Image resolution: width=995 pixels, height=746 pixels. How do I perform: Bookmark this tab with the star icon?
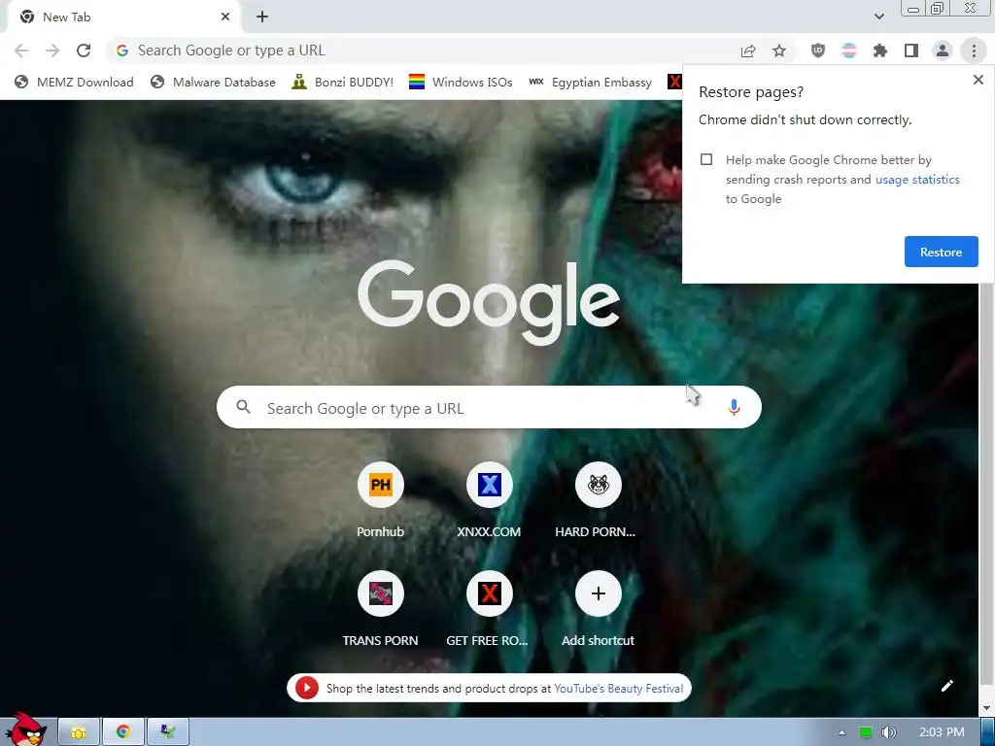coord(779,51)
